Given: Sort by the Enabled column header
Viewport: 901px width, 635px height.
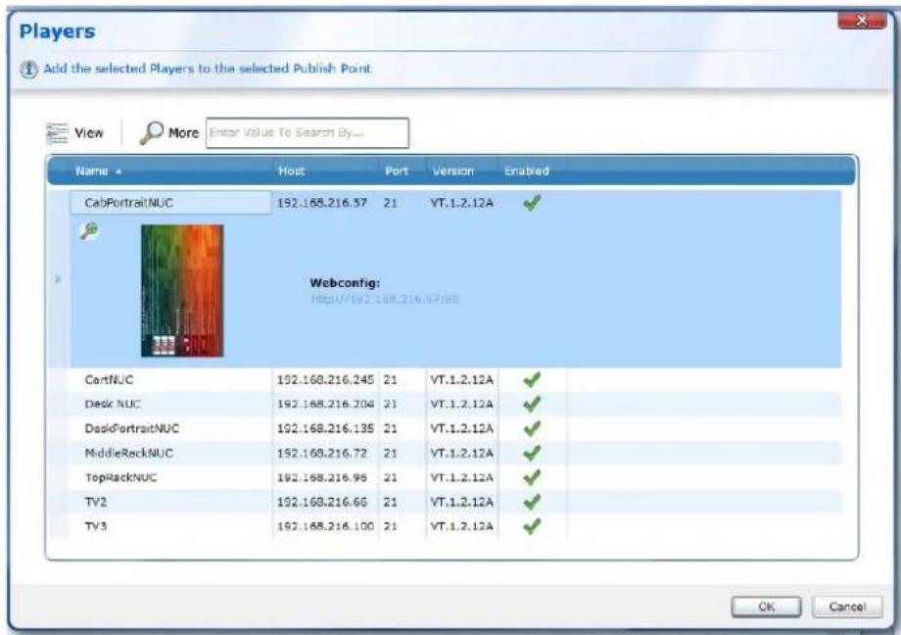Looking at the screenshot, I should point(527,171).
